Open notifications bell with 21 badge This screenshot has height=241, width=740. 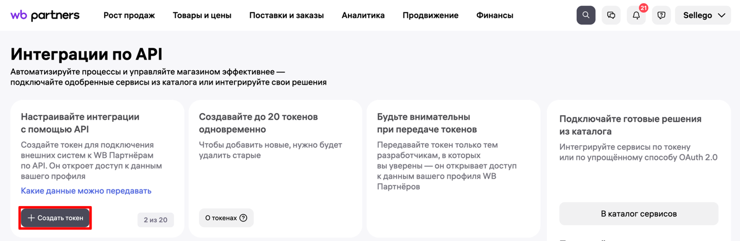[636, 15]
